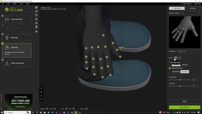Click the front view cube icon

pos(37,8)
